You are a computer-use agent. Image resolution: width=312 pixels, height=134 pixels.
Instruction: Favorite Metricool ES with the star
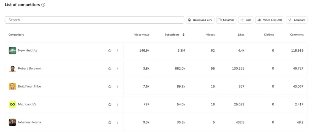(110, 105)
